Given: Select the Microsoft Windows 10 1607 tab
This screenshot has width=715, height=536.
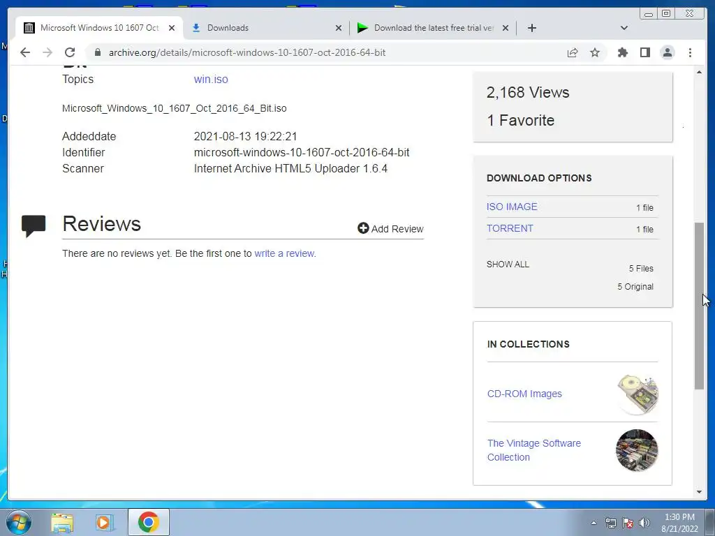Looking at the screenshot, I should (99, 28).
